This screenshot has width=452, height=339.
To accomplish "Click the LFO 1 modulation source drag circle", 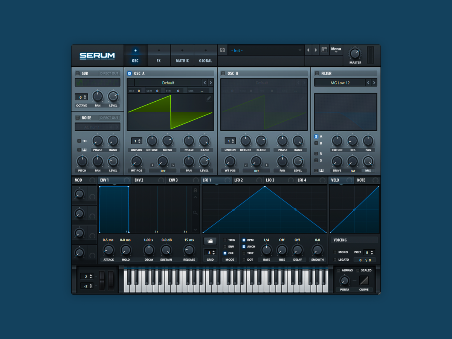I will tap(227, 180).
